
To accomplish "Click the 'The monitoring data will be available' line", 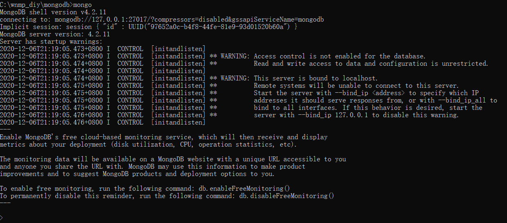I will tap(173, 159).
